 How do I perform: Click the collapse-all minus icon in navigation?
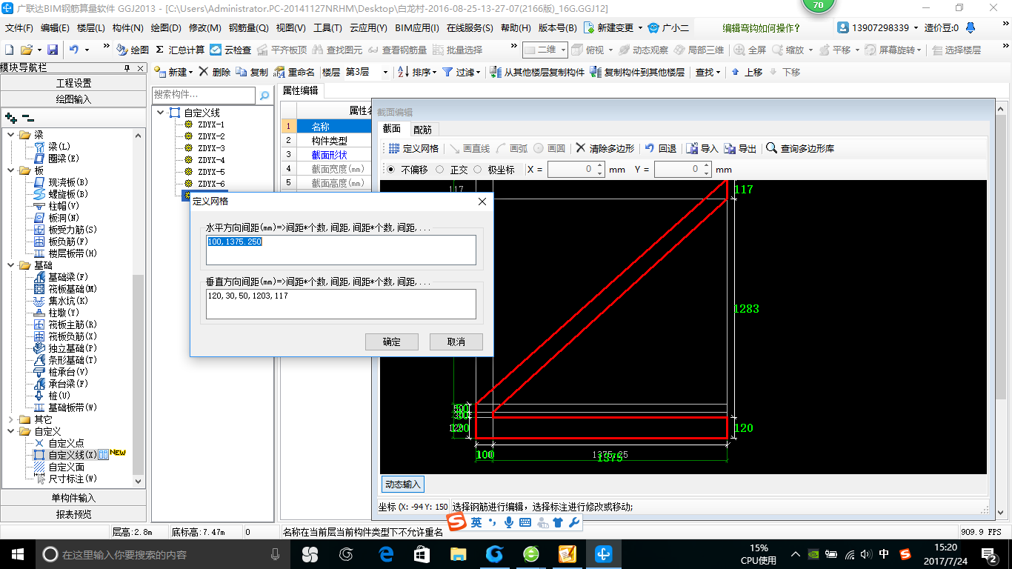coord(28,117)
